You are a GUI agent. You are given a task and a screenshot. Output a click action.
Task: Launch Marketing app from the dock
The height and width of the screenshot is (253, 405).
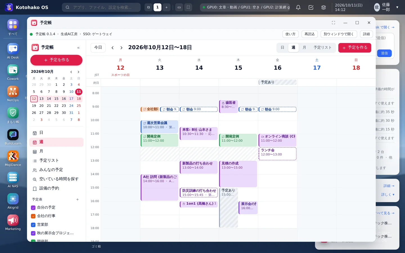(x=13, y=222)
